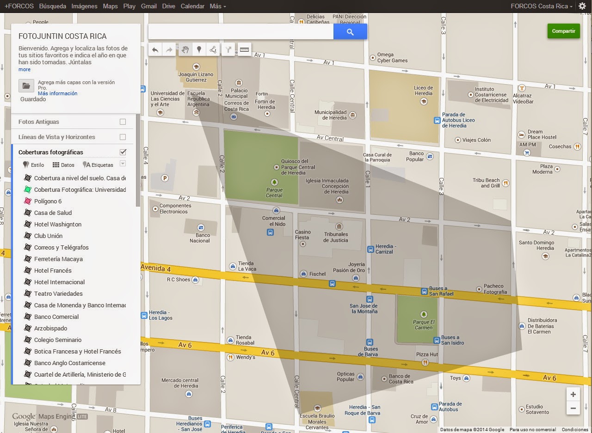Open the Etiquetas labels option
The height and width of the screenshot is (433, 592).
click(x=98, y=165)
